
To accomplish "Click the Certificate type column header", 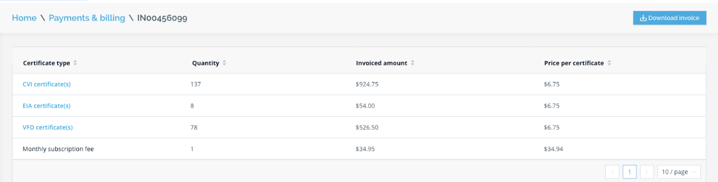I will pos(47,63).
